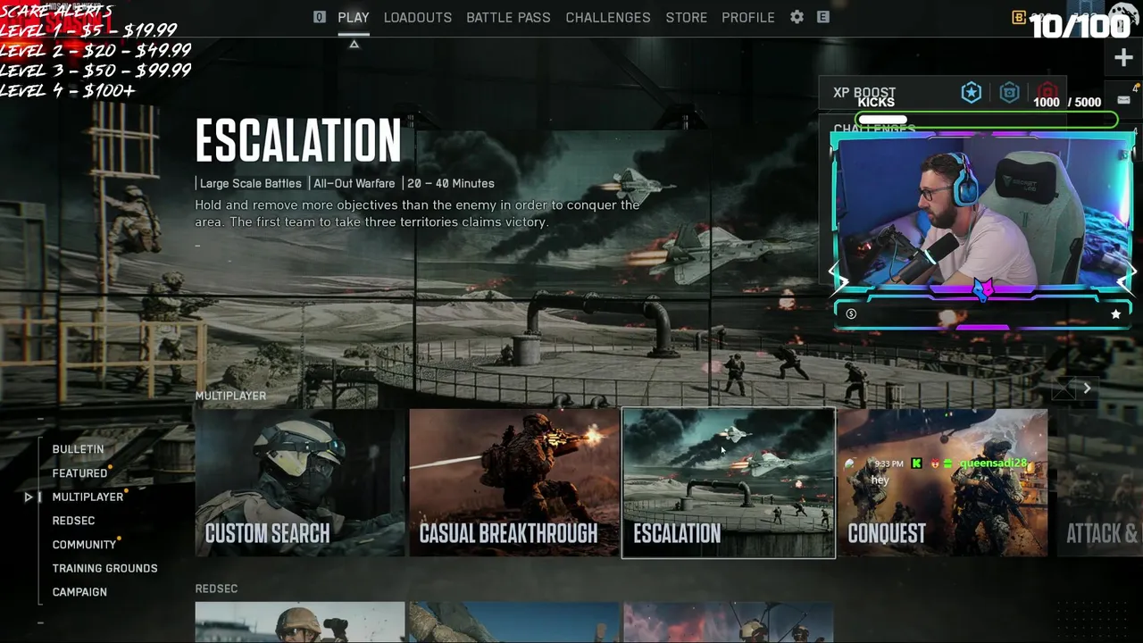The height and width of the screenshot is (643, 1143).
Task: Click the Large Scale Battles tag
Action: tap(251, 183)
